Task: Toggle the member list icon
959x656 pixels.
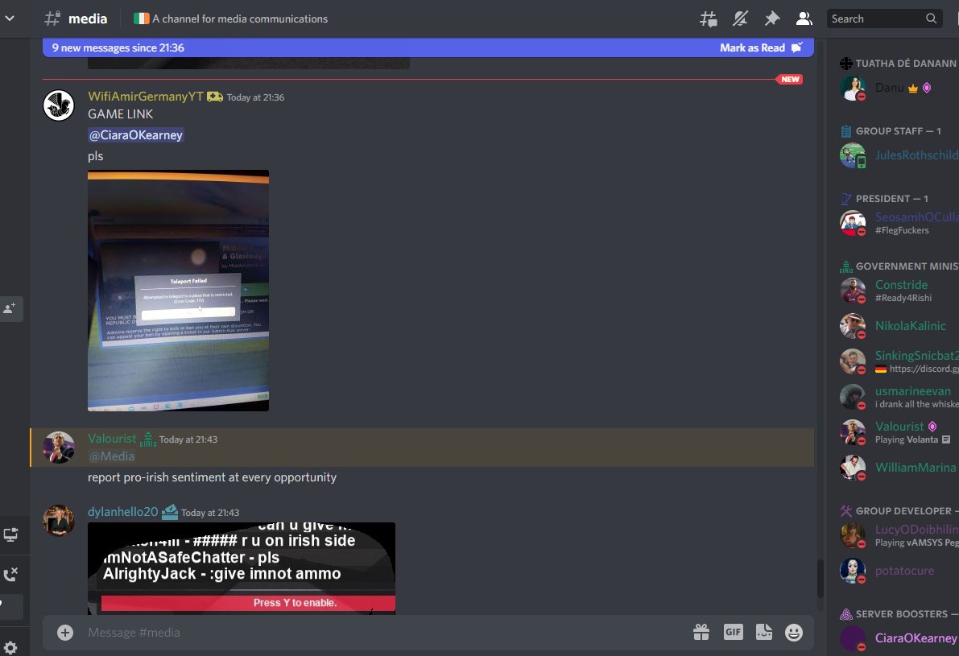Action: point(804,19)
